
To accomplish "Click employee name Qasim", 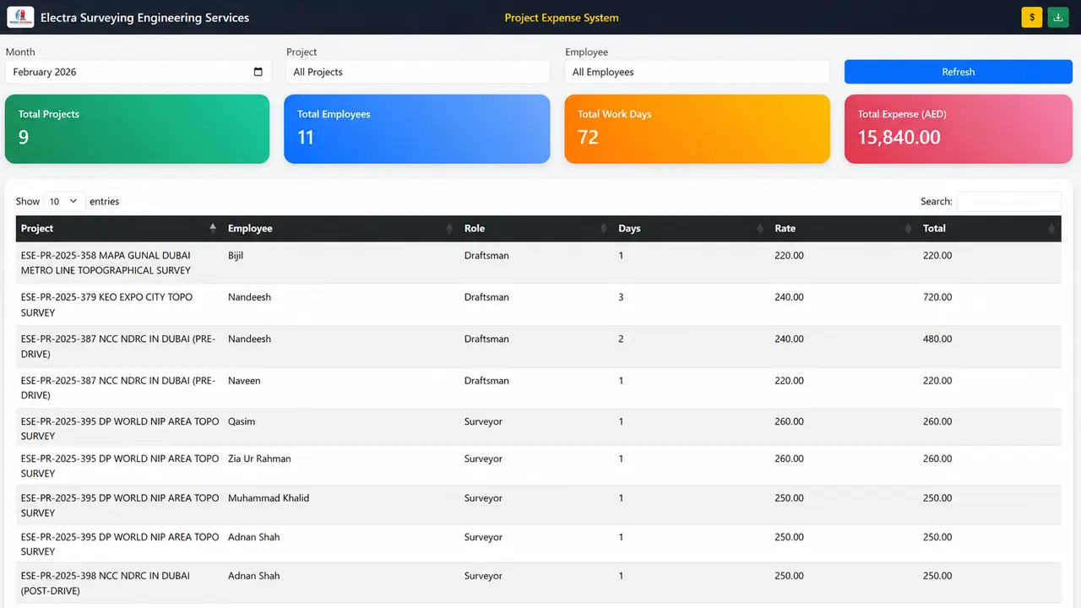I will [x=242, y=421].
